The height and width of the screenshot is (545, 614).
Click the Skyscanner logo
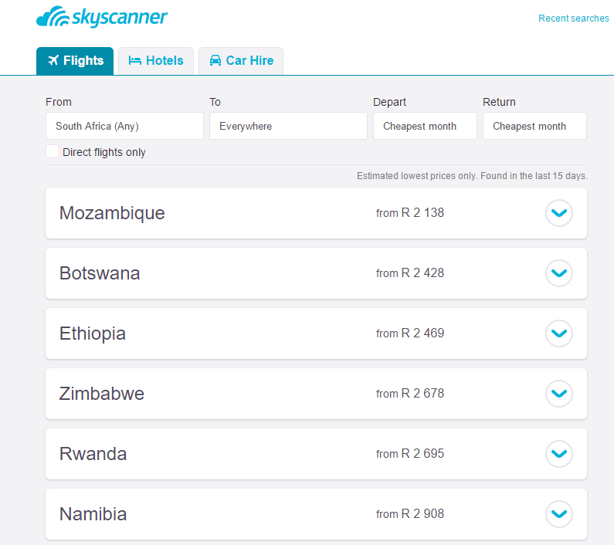102,17
